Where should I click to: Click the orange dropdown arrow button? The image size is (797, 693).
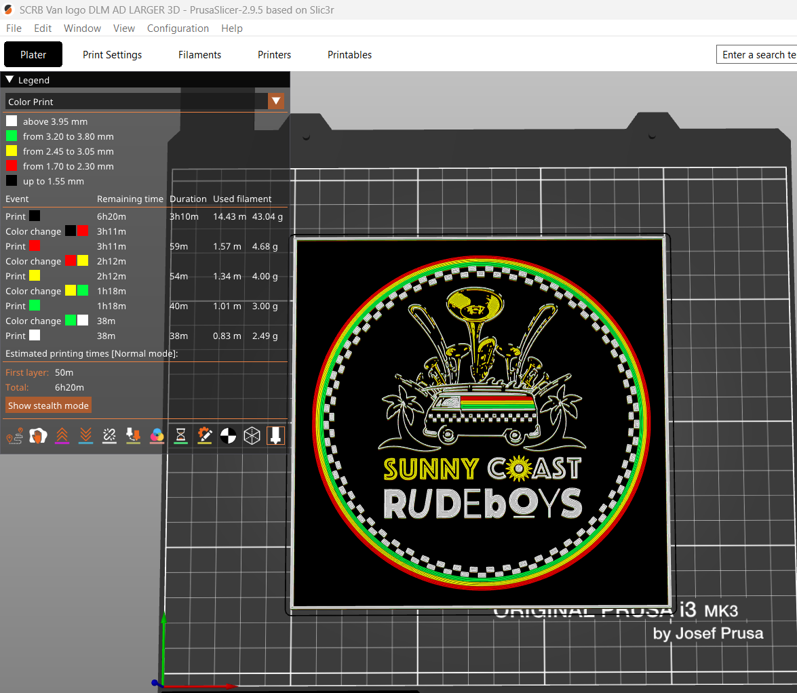point(276,102)
